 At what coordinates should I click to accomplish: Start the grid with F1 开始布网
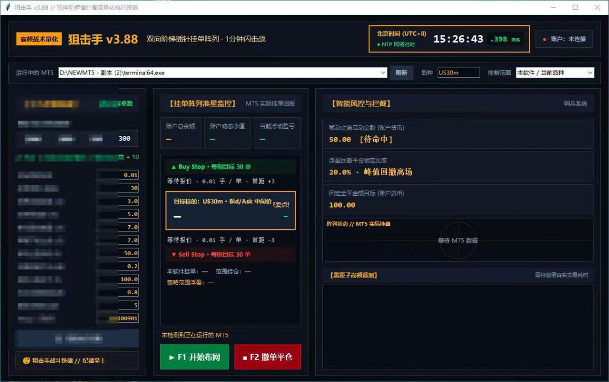[x=194, y=357]
